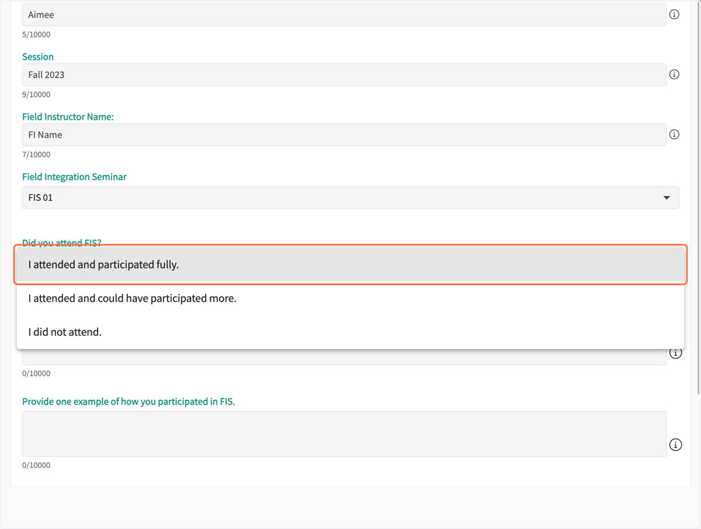Click the info icon beside the Aimee field
The image size is (701, 529).
click(674, 15)
